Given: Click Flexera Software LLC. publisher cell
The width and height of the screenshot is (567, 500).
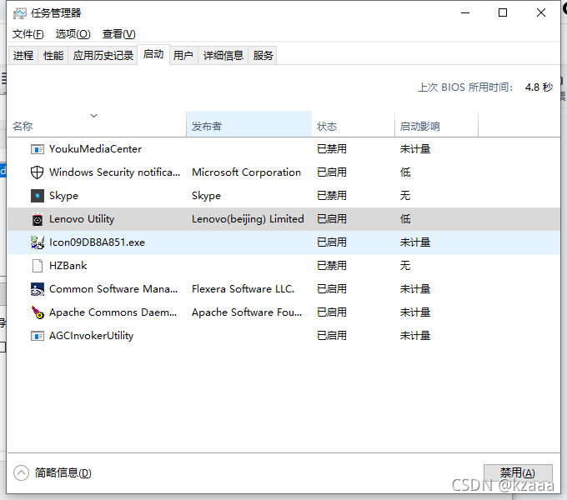Looking at the screenshot, I should (243, 289).
